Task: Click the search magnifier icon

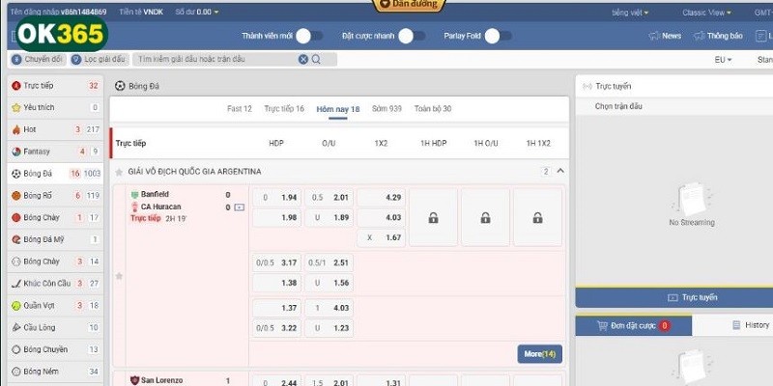Action: pyautogui.click(x=316, y=59)
